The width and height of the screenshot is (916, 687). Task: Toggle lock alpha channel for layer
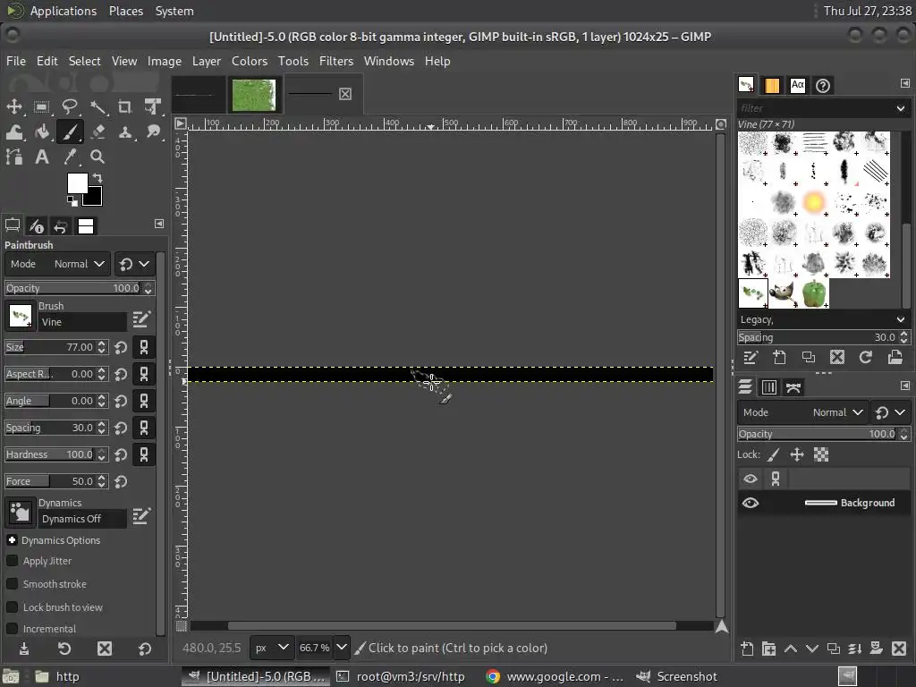point(821,454)
